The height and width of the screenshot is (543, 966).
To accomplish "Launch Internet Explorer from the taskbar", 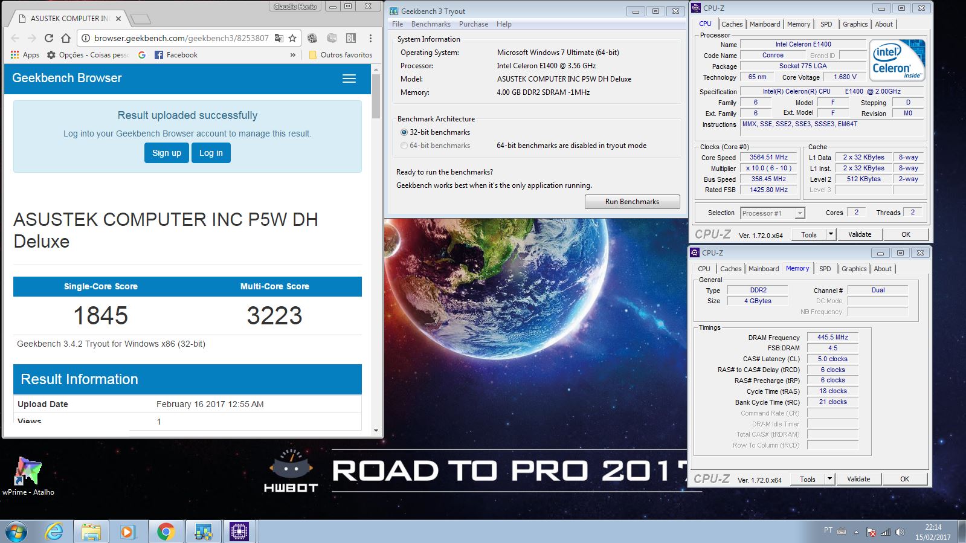I will 54,532.
